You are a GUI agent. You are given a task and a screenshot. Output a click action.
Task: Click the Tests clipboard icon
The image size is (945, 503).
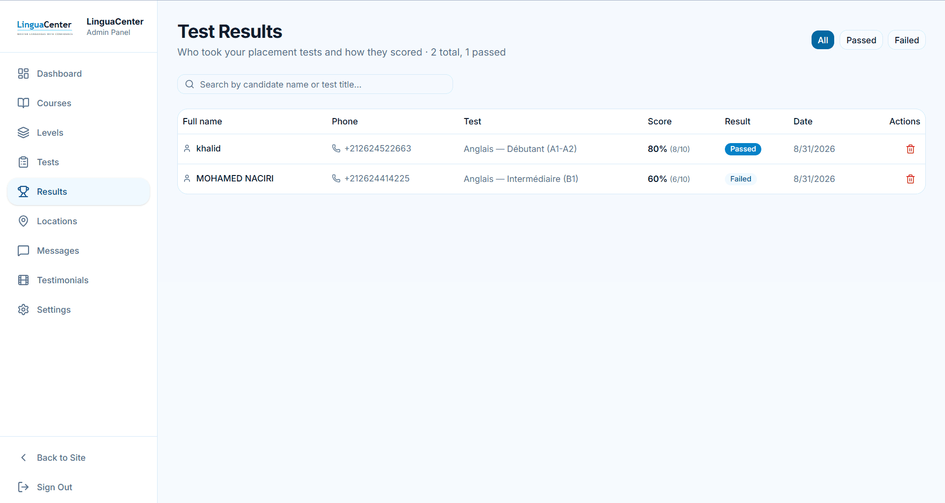click(x=23, y=162)
